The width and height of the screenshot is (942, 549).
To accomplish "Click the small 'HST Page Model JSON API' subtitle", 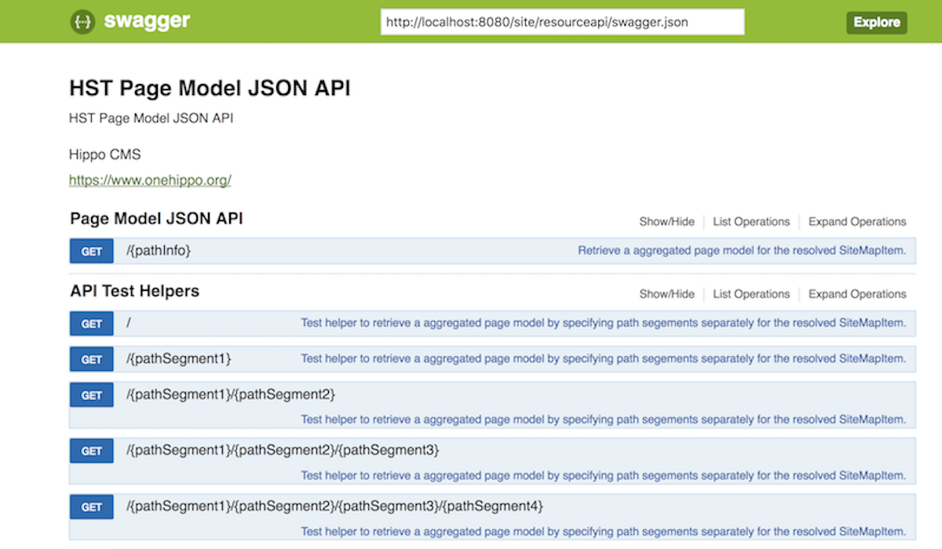I will pos(151,118).
